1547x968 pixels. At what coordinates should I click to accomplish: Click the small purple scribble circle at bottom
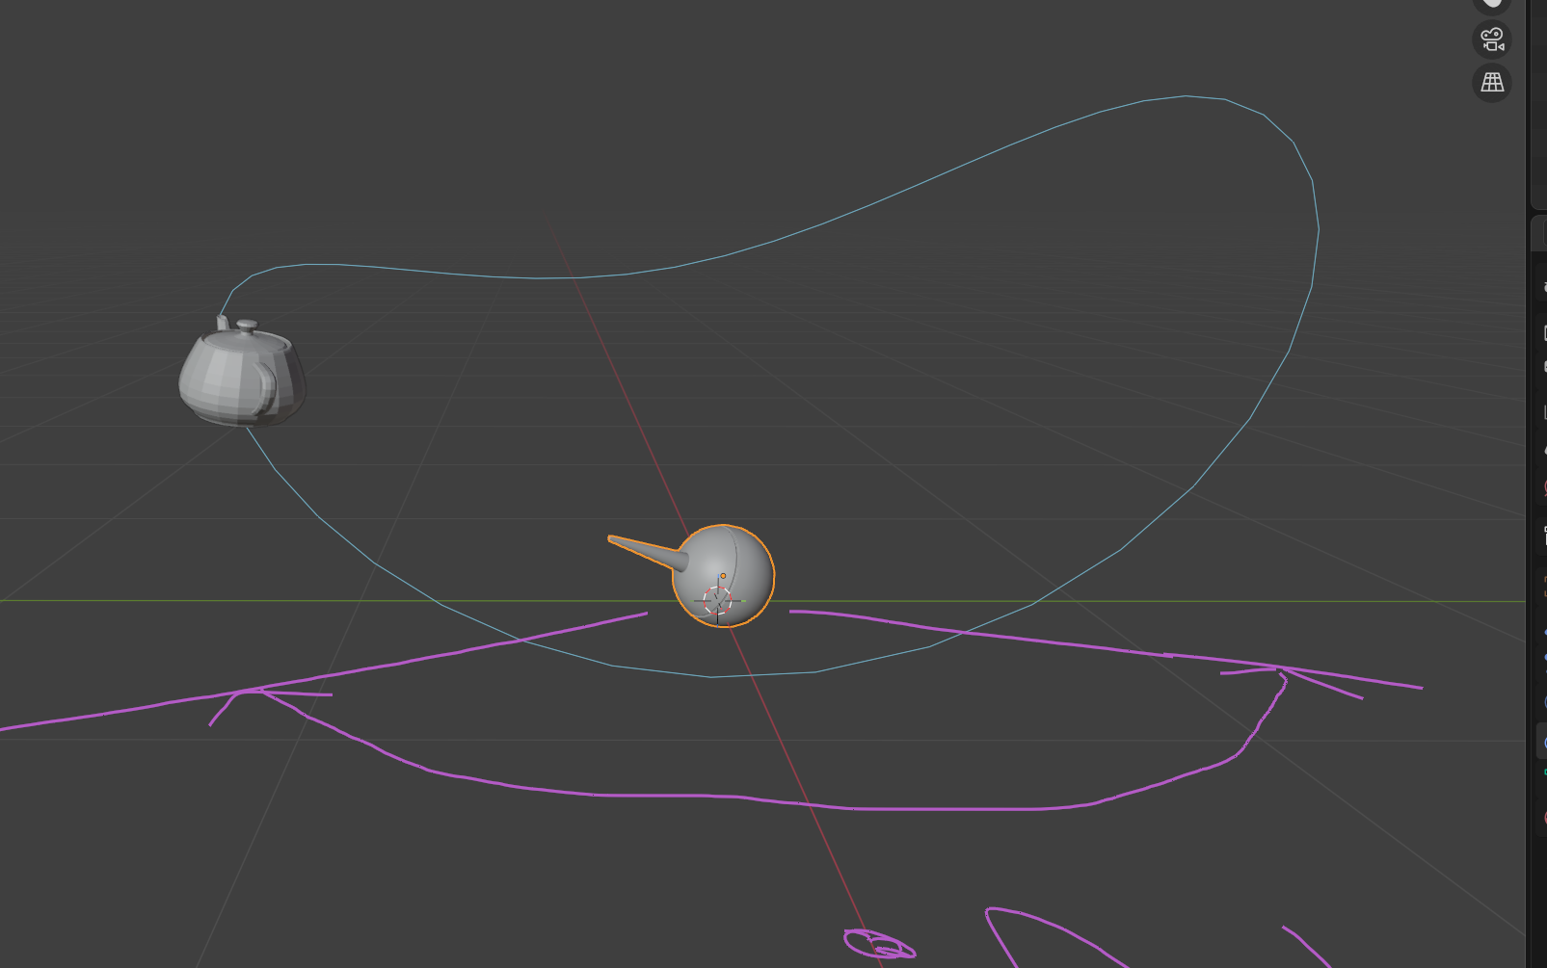click(878, 945)
